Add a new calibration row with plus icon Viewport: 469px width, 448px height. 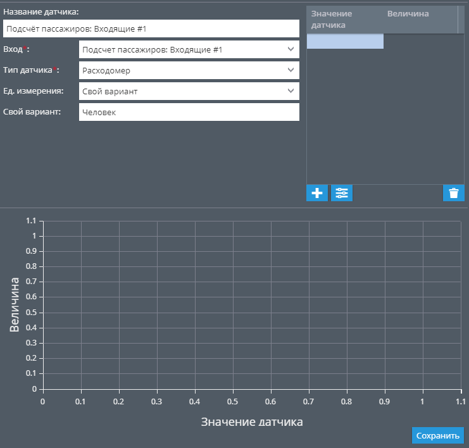click(317, 194)
